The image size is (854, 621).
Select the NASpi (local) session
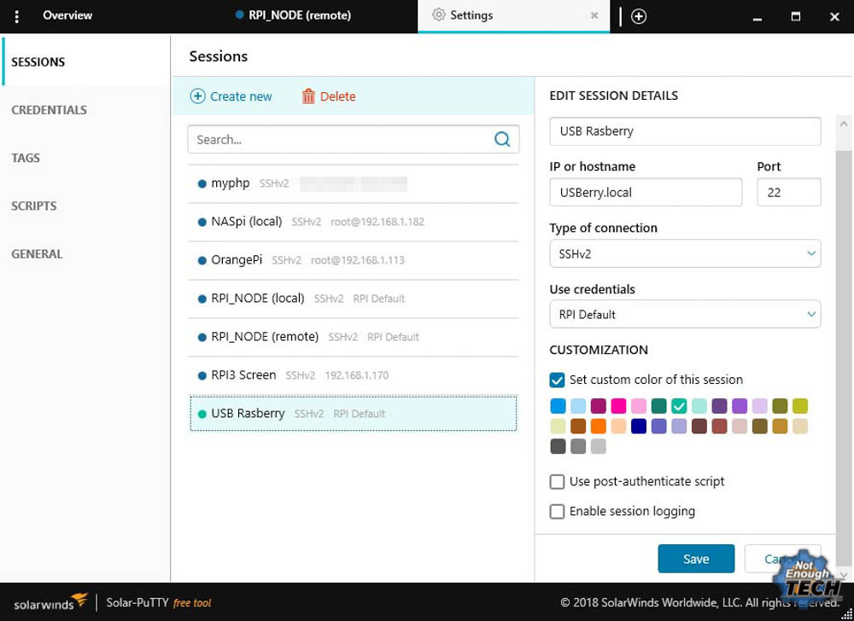[x=353, y=222]
